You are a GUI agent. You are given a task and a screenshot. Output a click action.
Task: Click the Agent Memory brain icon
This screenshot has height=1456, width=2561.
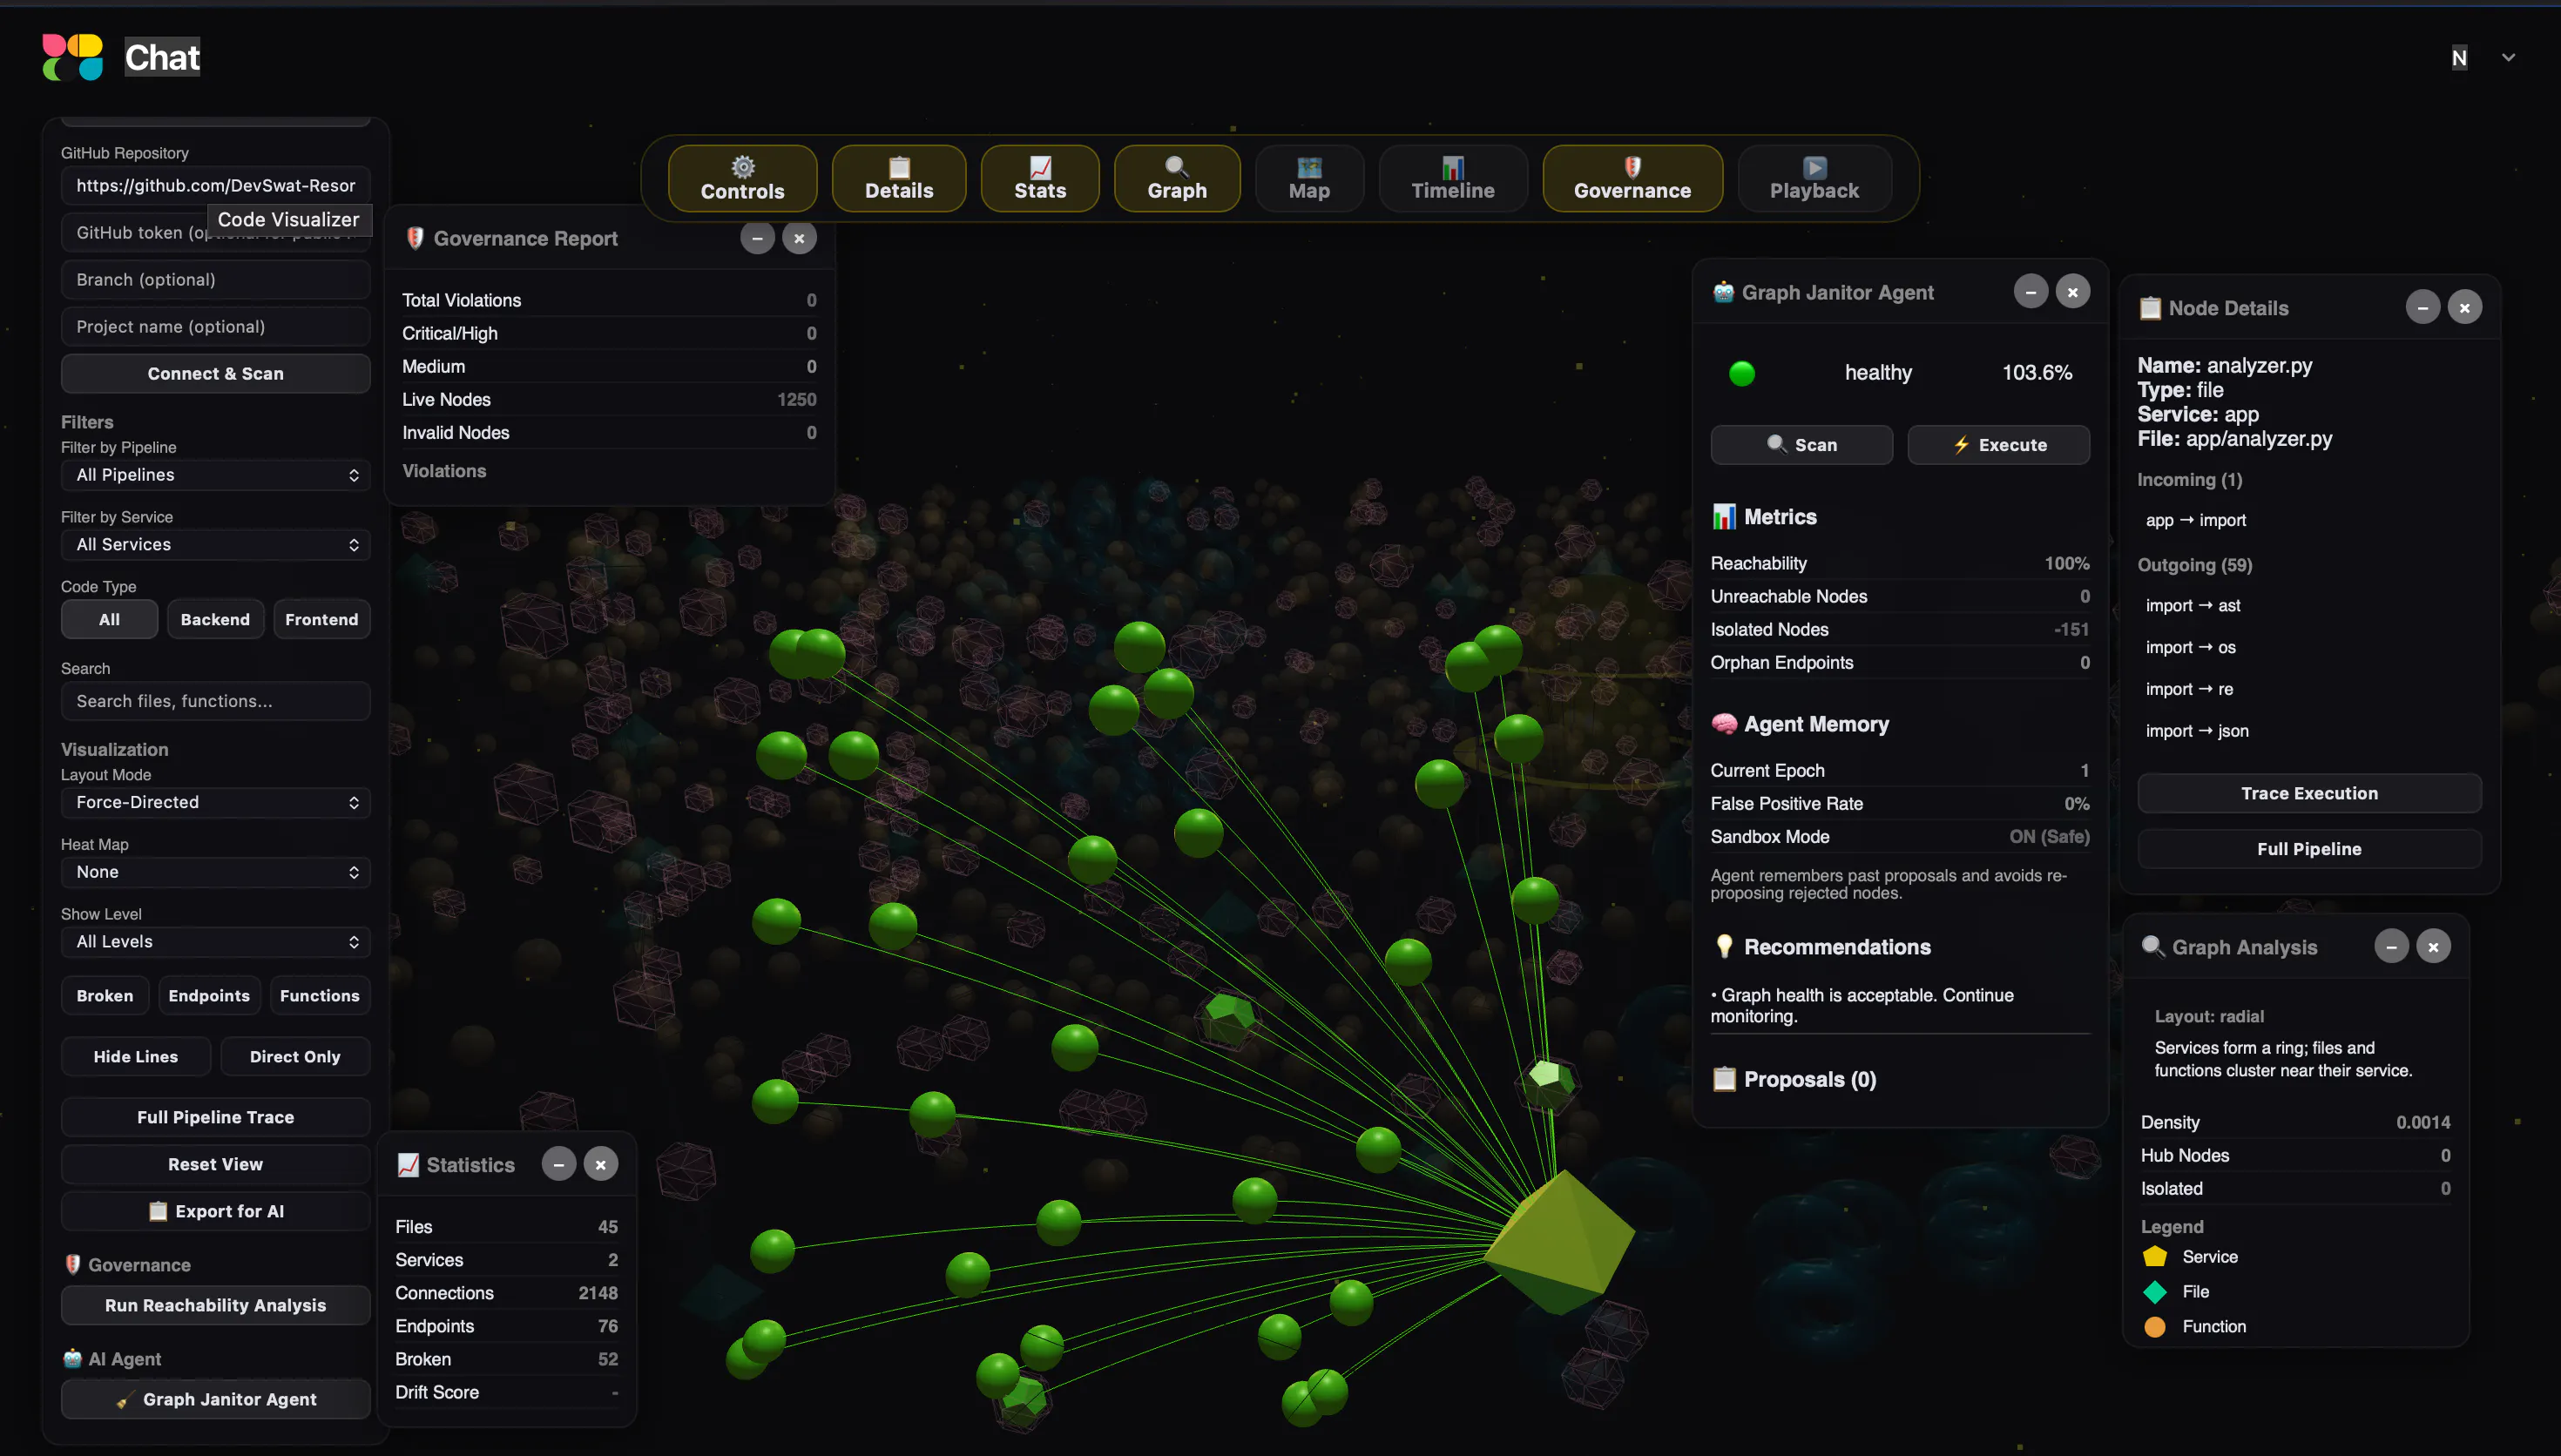pos(1723,723)
